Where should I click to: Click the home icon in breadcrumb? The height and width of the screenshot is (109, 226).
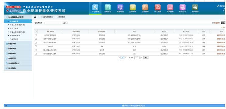coord(35,17)
